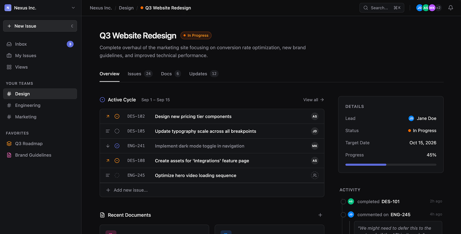
Task: Toggle the status circle of DES-105
Action: pos(117,131)
